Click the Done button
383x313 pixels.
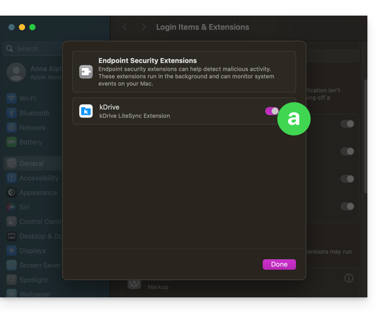[x=279, y=264]
